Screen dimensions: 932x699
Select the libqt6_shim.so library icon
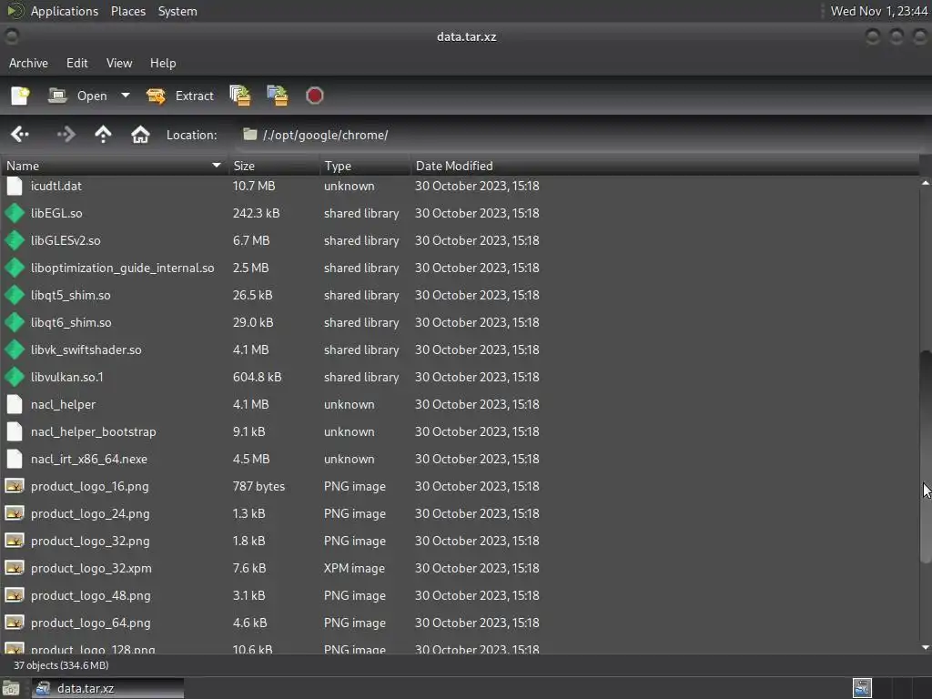15,323
